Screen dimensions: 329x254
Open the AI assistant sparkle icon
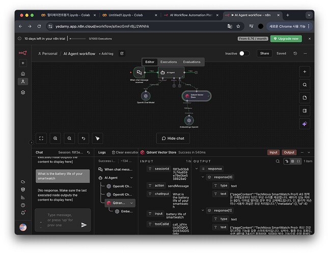click(x=305, y=124)
